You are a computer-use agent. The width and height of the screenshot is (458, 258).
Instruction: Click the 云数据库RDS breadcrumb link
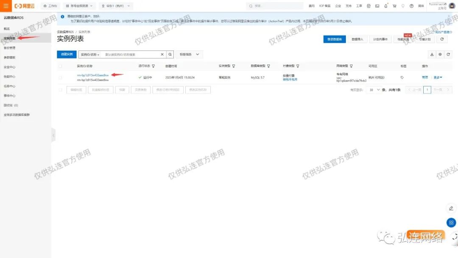65,32
